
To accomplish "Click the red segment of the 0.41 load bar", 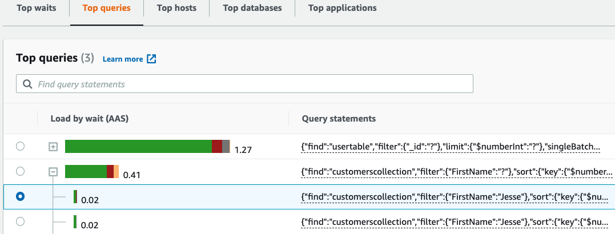I will (110, 171).
